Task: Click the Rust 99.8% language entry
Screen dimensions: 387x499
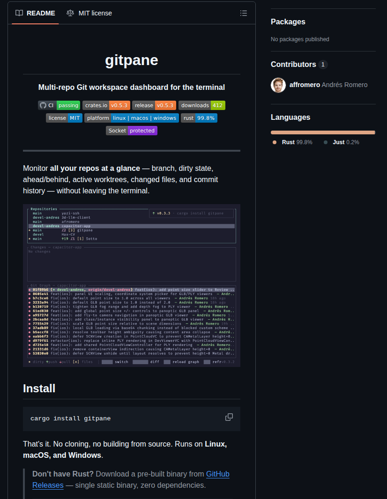Action: click(292, 142)
